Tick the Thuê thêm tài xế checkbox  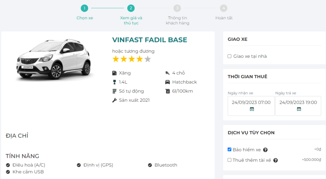coord(230,160)
